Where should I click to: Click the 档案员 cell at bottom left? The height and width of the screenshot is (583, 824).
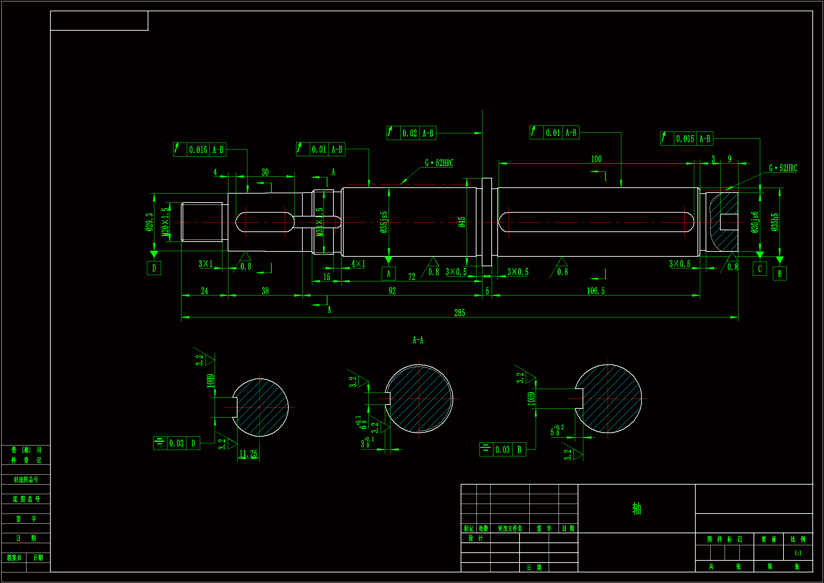(x=14, y=558)
